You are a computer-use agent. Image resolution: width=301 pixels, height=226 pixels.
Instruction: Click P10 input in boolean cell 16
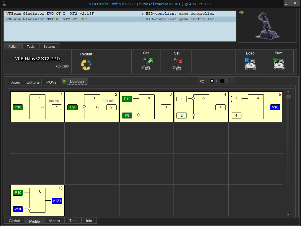18,193
